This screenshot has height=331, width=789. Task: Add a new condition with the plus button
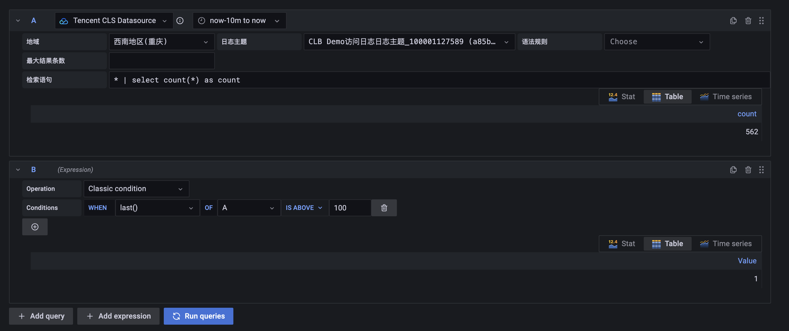(x=35, y=227)
